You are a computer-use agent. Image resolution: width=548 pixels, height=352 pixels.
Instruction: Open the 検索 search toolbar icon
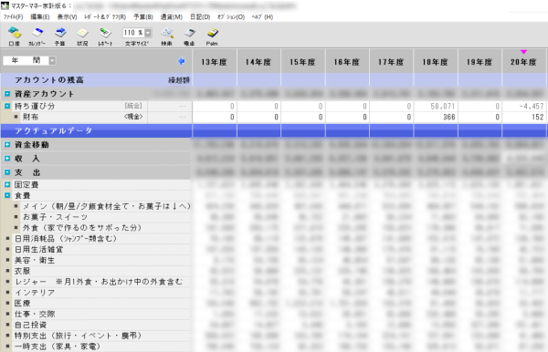[x=167, y=36]
